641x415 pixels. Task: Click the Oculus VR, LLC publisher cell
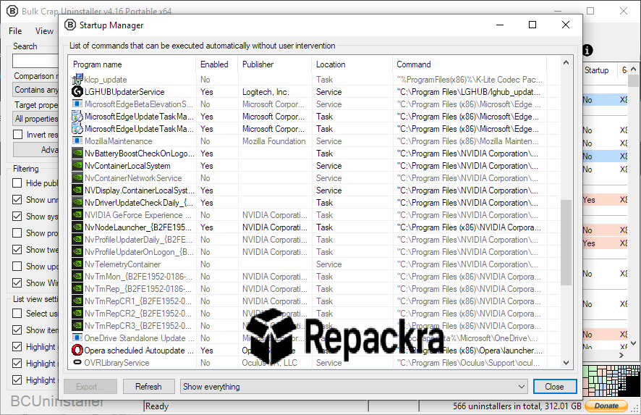[270, 362]
